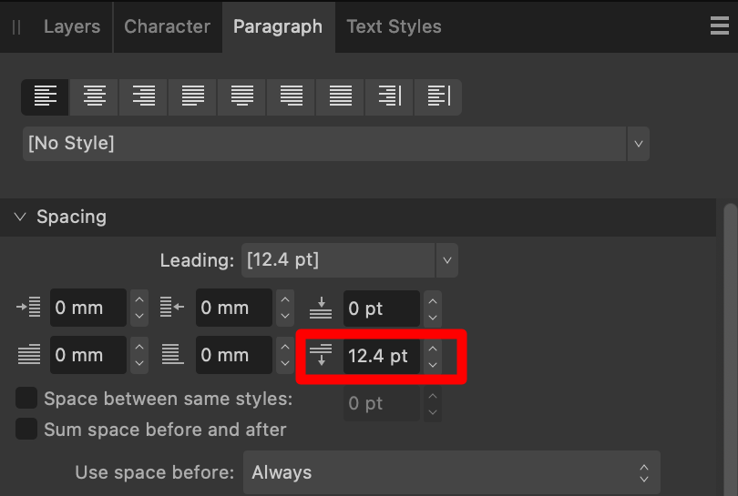Viewport: 738px width, 496px height.
Task: Enable Space between same styles checkbox
Action: coord(26,399)
